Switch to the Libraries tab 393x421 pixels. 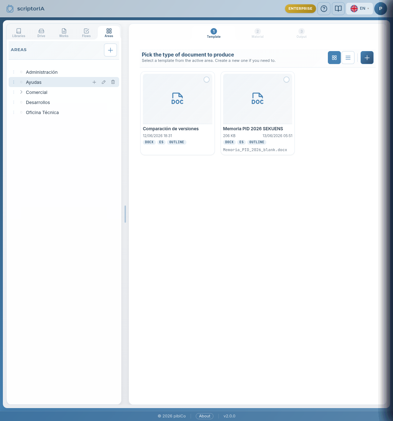point(19,33)
